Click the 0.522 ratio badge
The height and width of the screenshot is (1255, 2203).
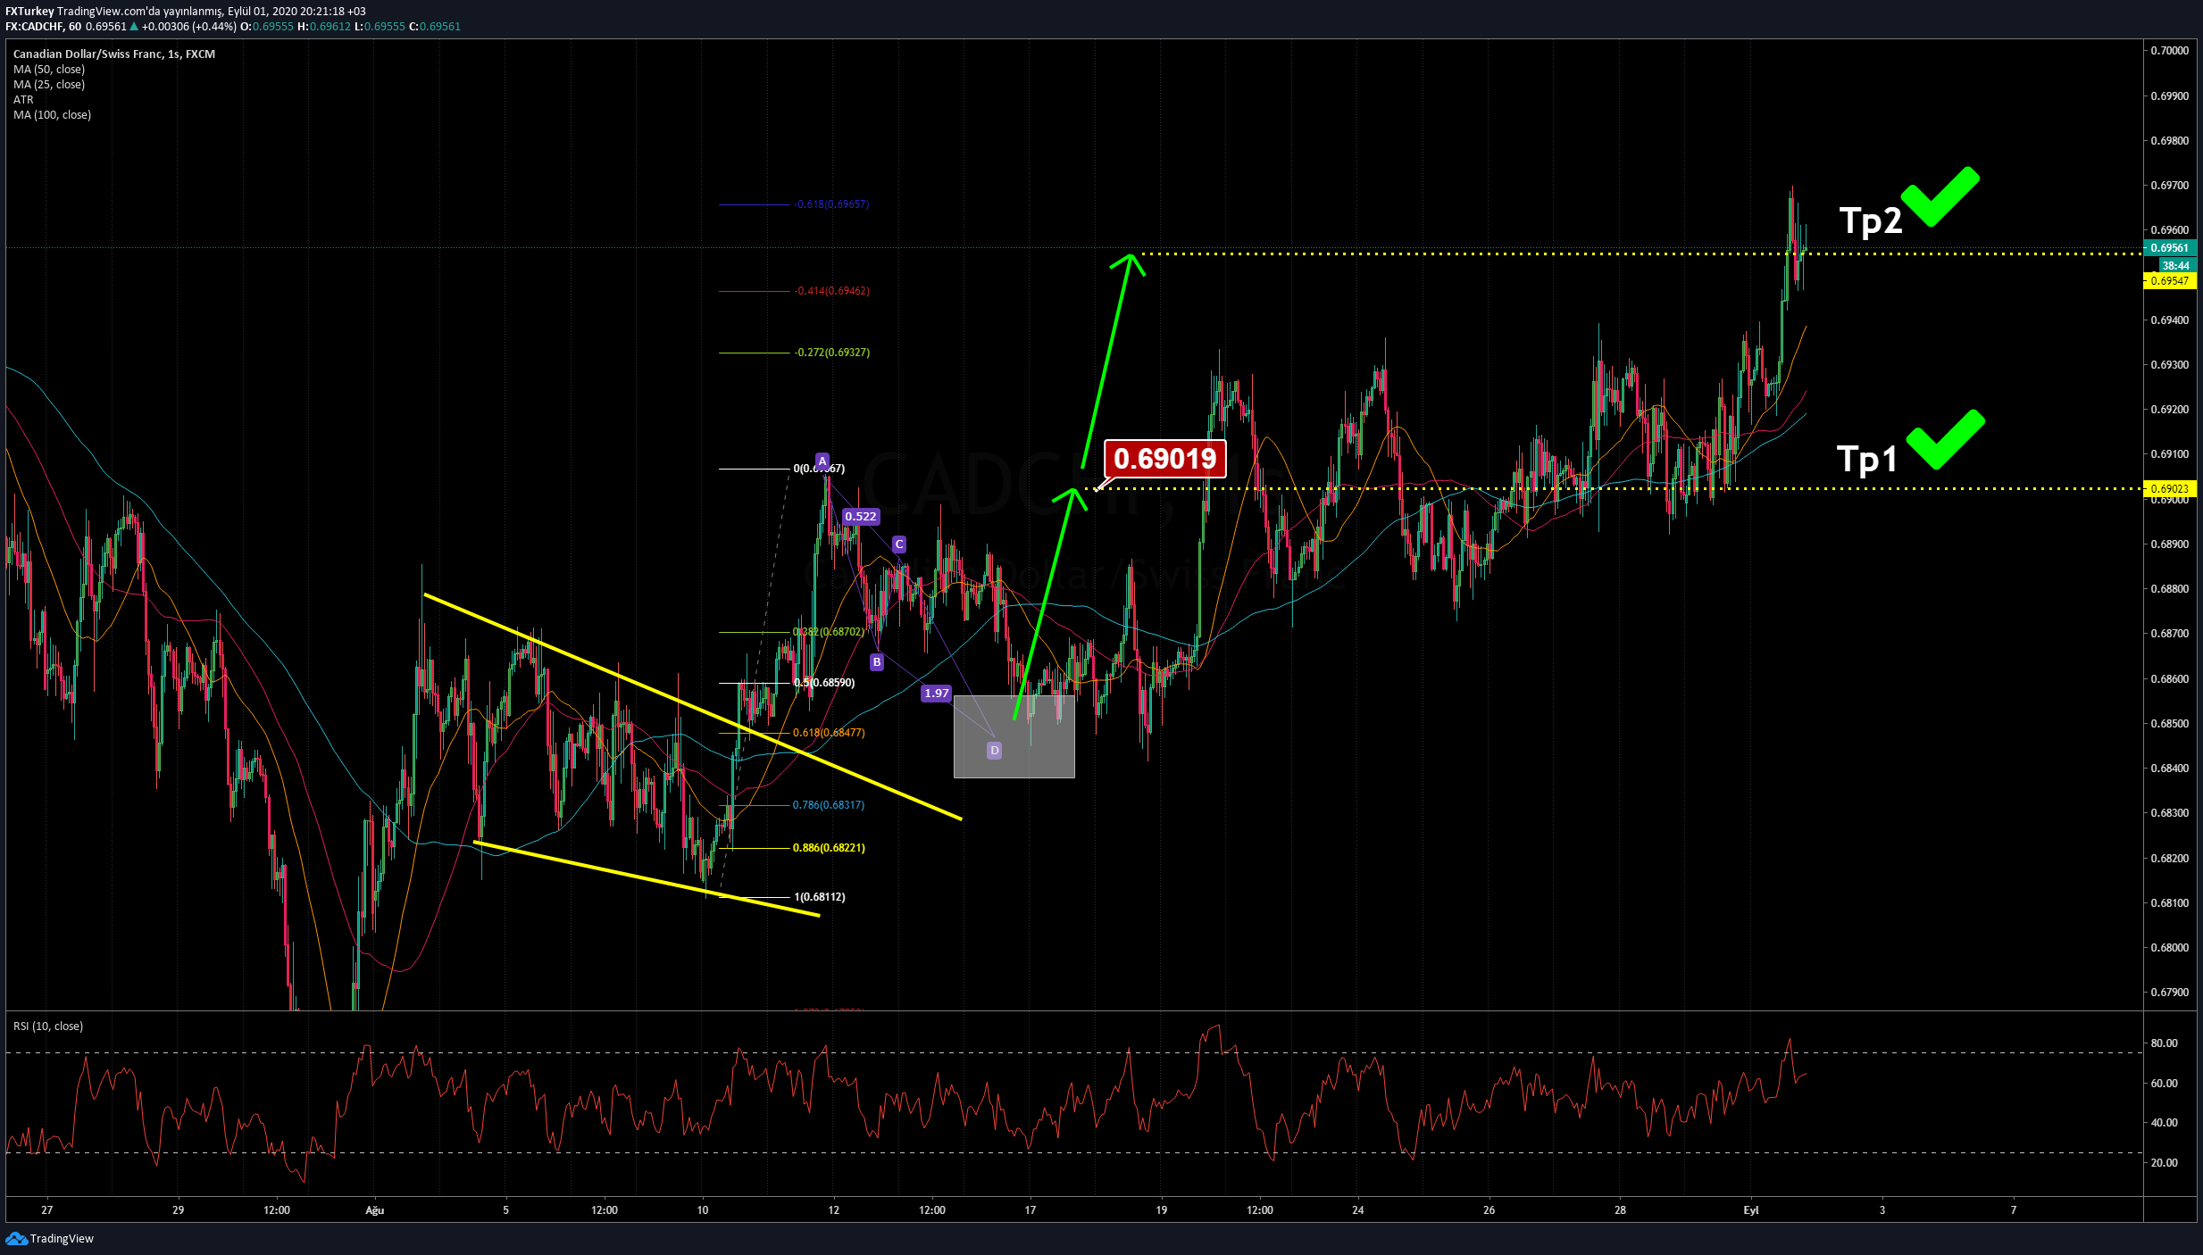pyautogui.click(x=861, y=516)
